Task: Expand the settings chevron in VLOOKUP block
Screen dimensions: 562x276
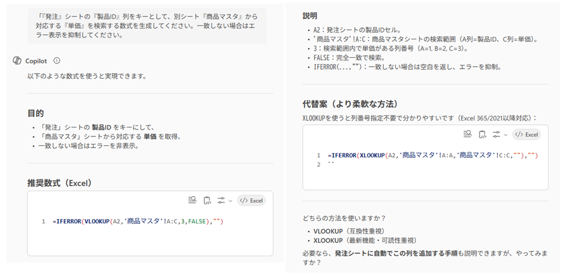Action: point(230,200)
